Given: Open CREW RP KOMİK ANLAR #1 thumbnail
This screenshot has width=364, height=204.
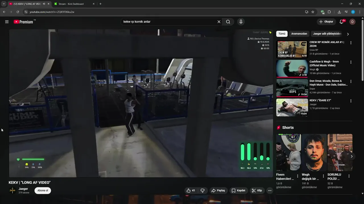Looking at the screenshot, I should tap(292, 49).
